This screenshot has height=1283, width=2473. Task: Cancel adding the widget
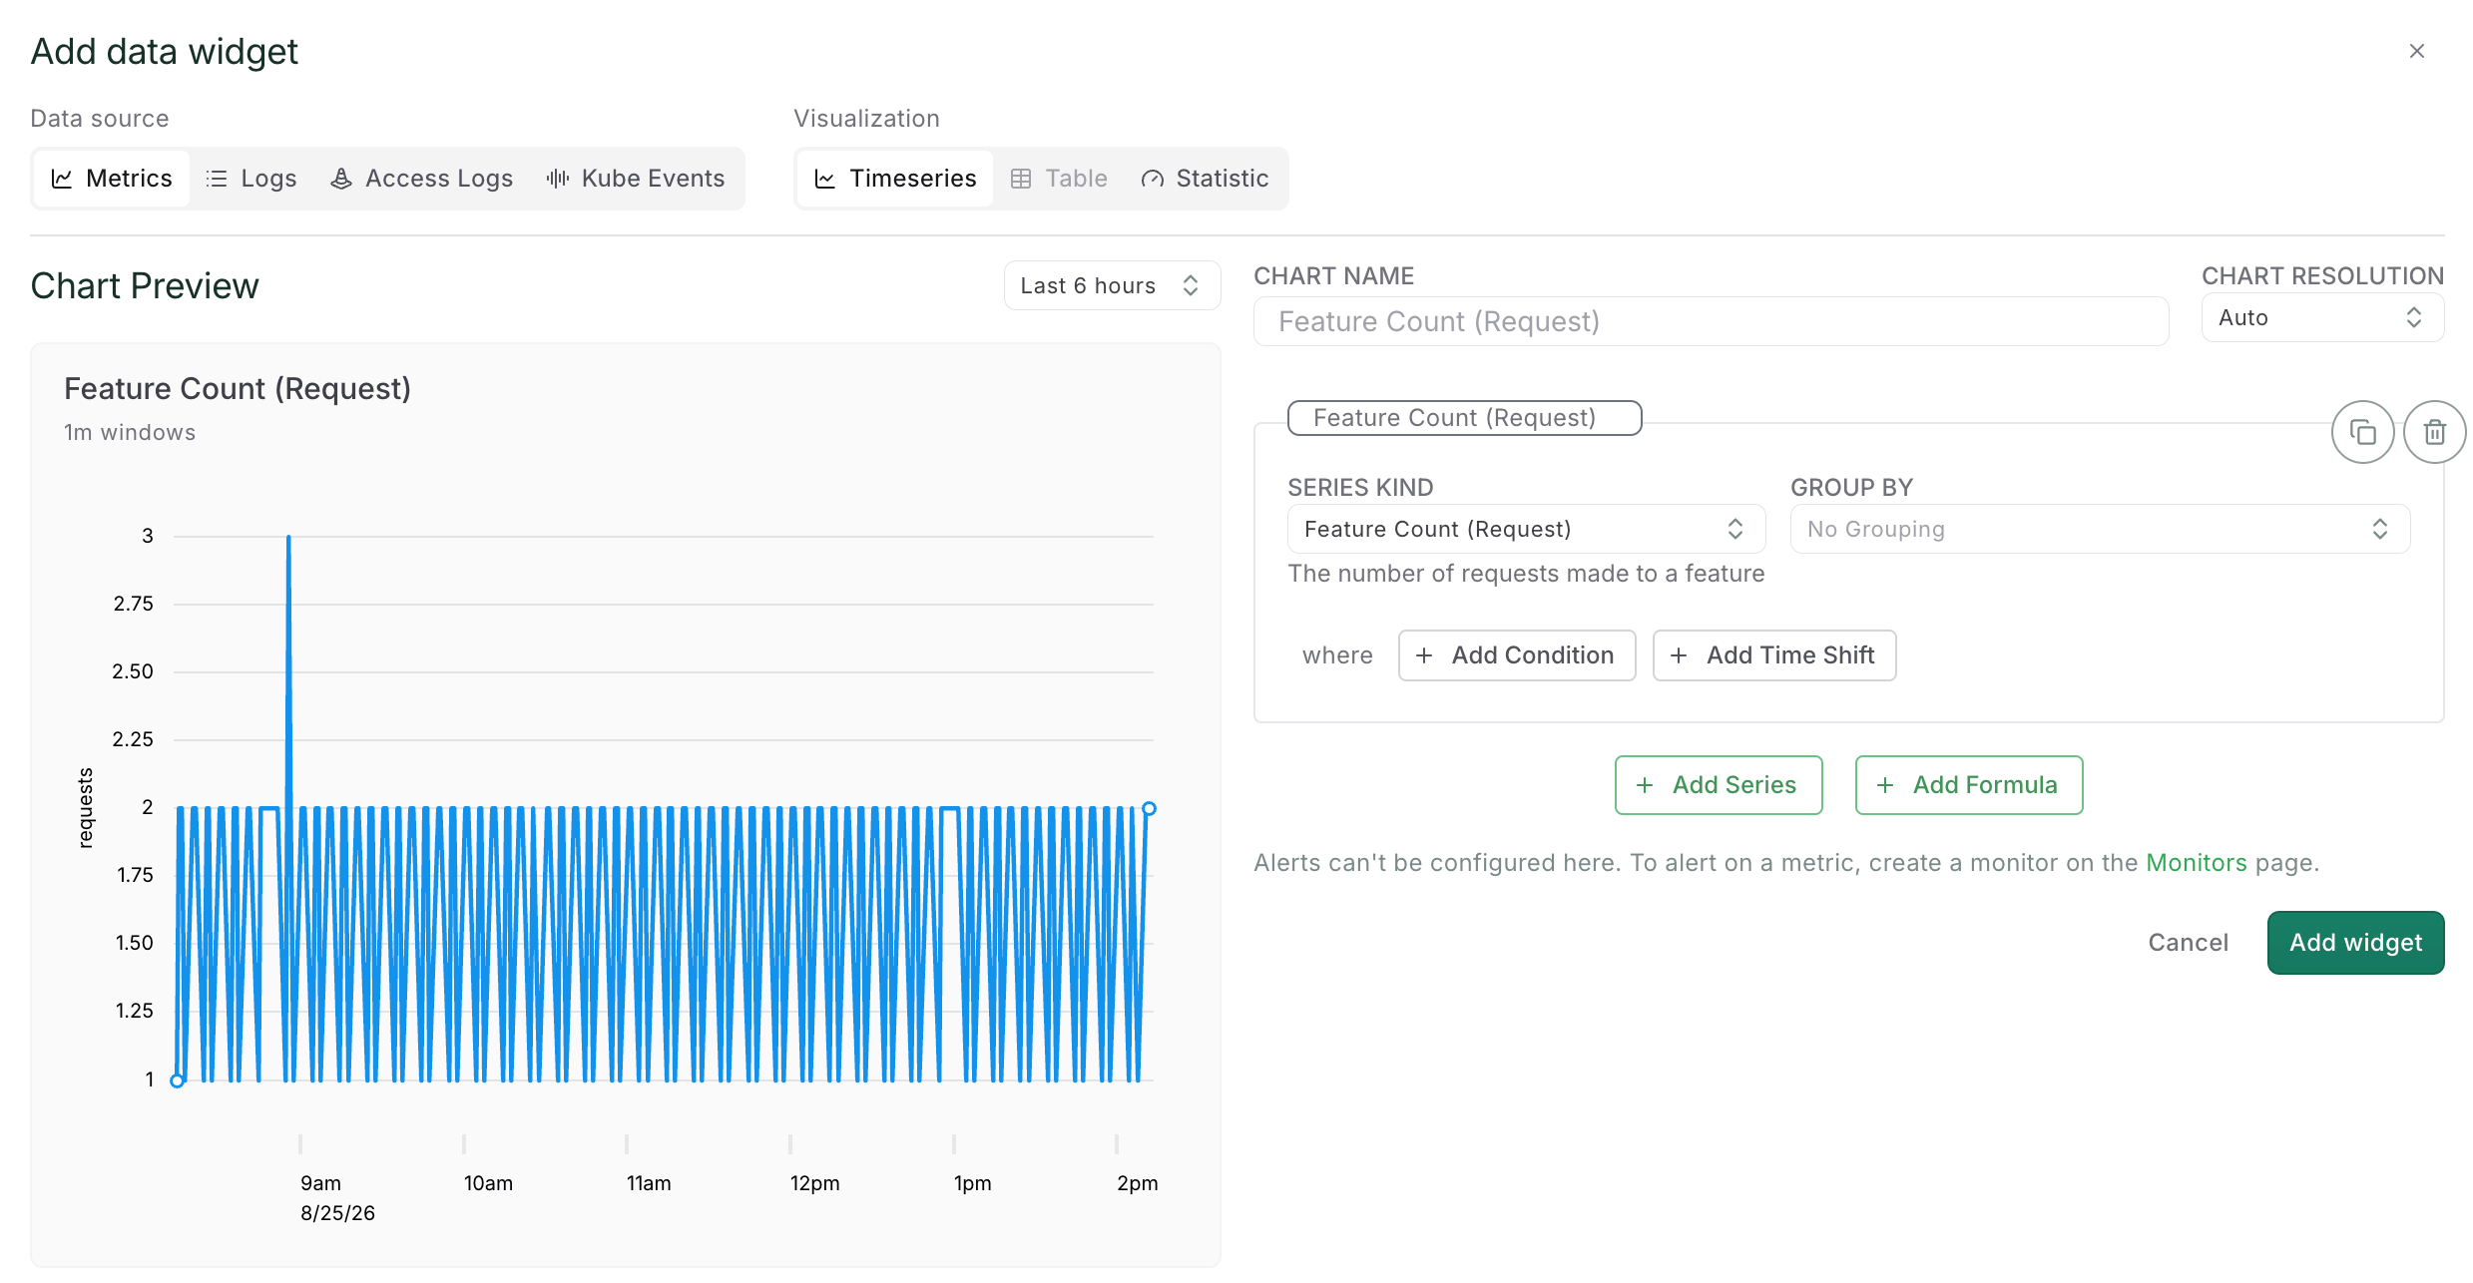pos(2188,943)
